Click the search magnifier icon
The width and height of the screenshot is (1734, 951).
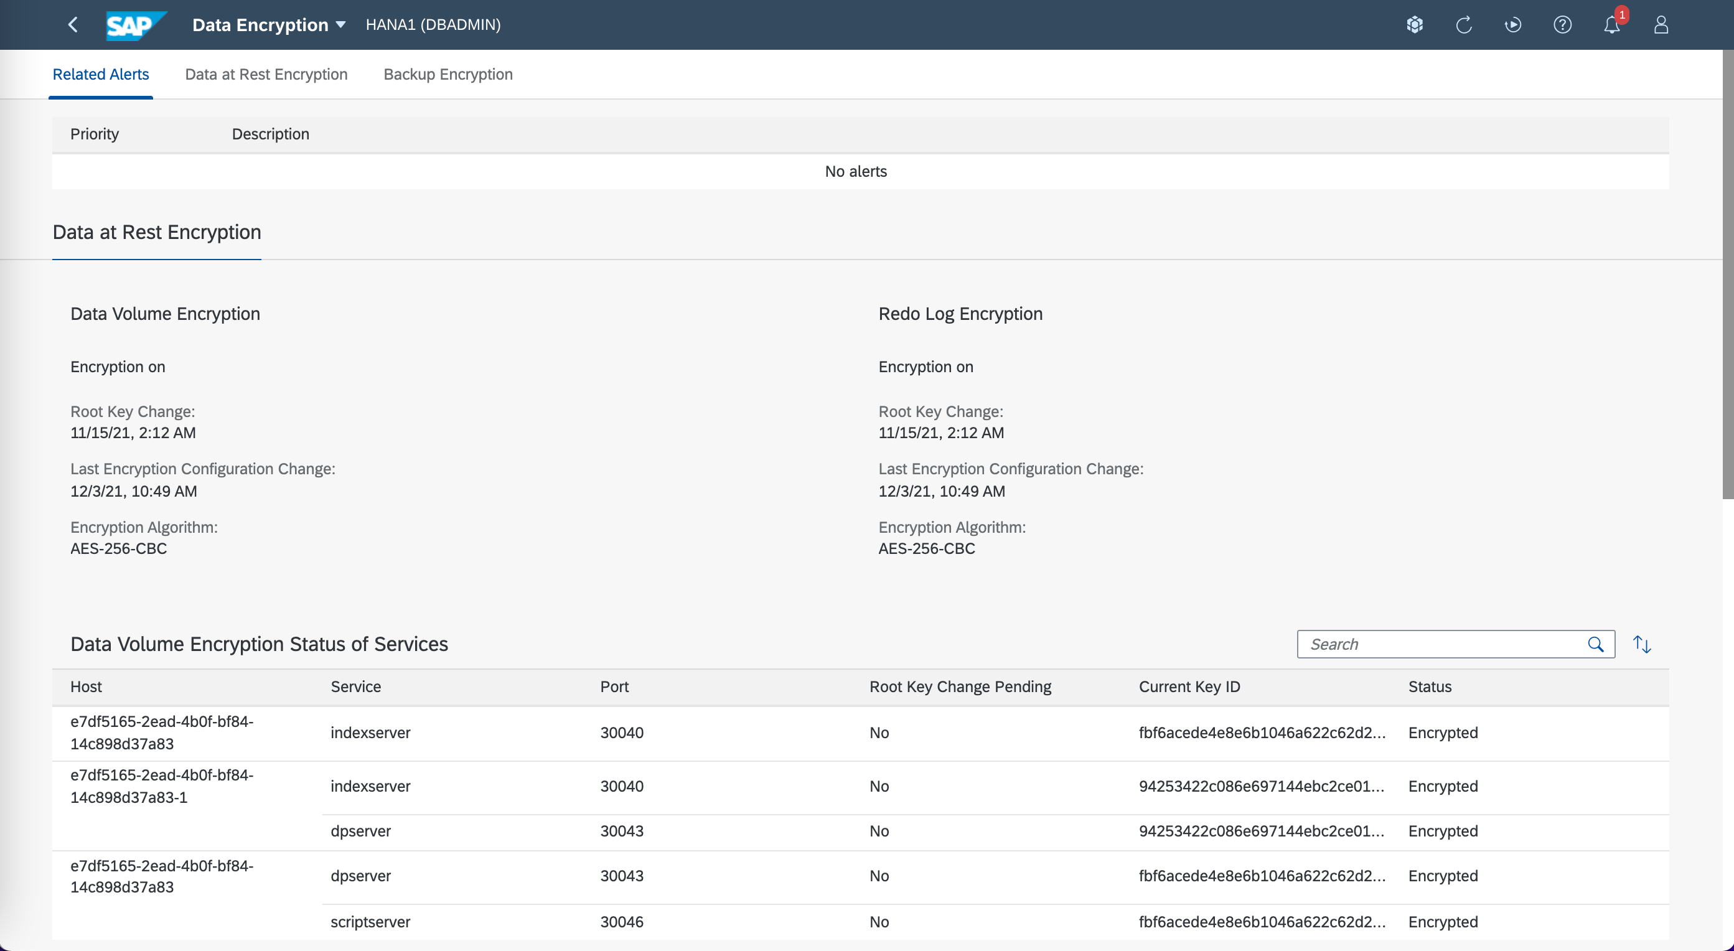1595,644
